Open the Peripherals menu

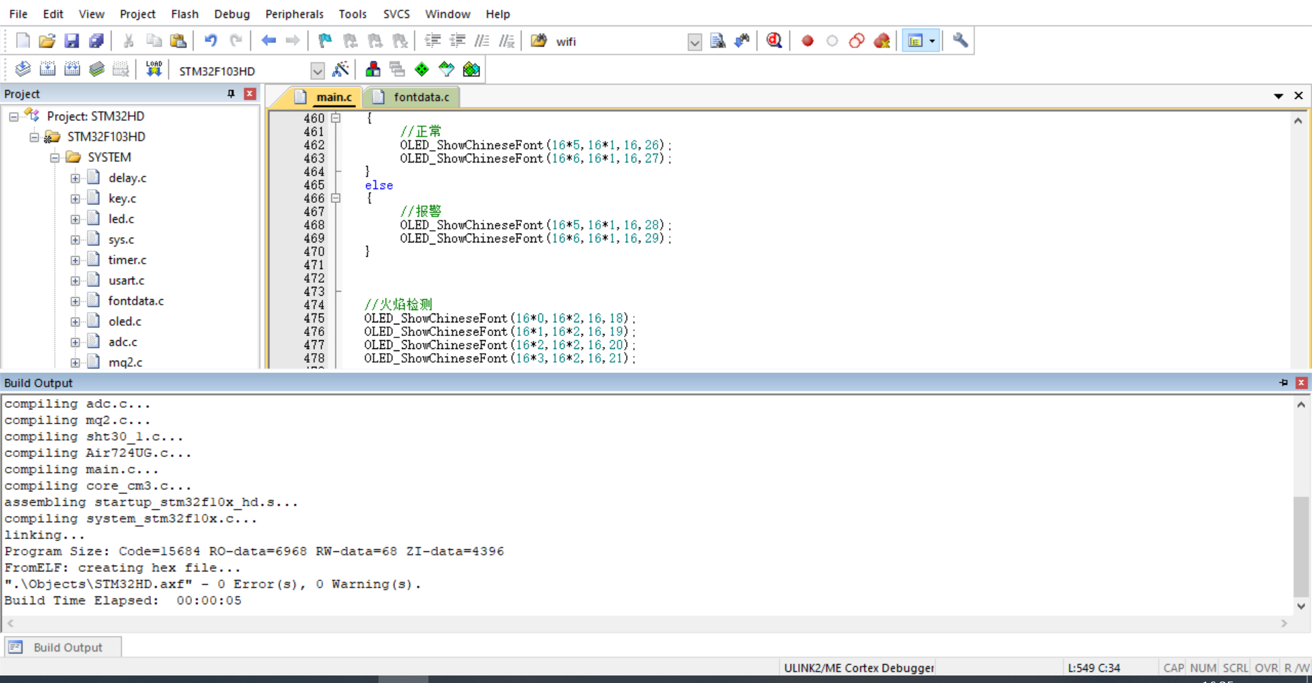pos(294,14)
